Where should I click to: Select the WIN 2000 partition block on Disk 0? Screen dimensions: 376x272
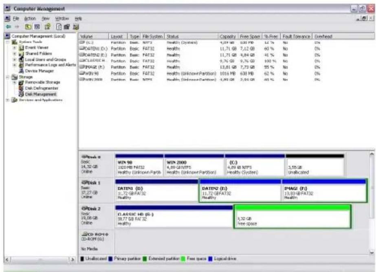(194, 165)
